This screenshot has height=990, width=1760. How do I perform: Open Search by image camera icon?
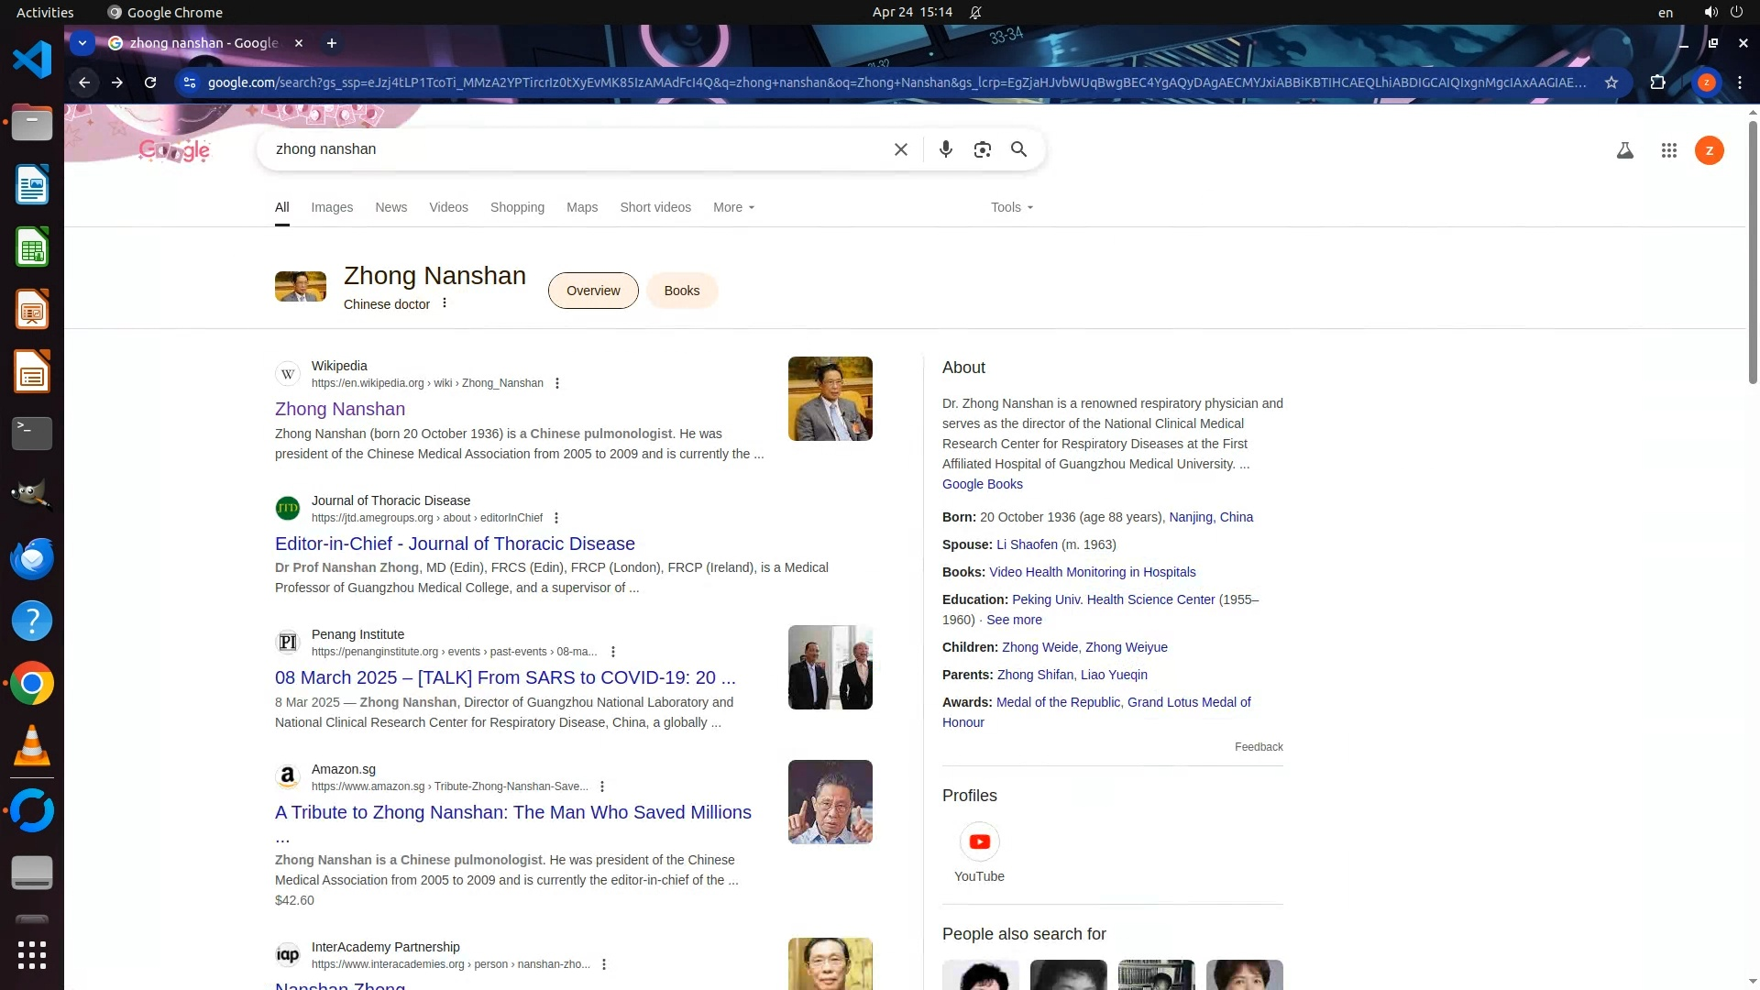tap(982, 149)
